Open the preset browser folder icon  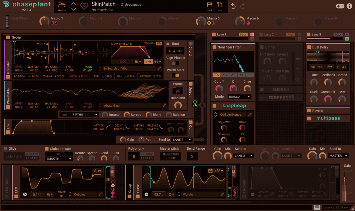tap(61, 5)
